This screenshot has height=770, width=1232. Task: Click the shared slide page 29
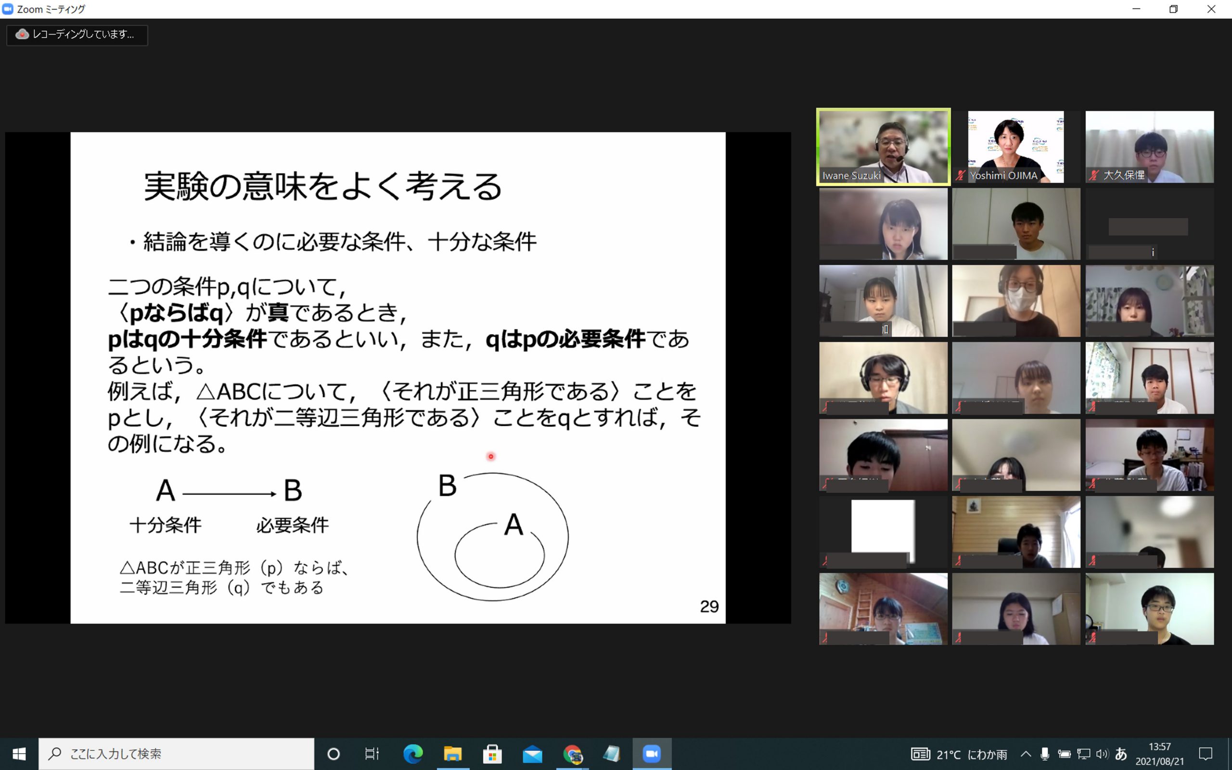398,377
